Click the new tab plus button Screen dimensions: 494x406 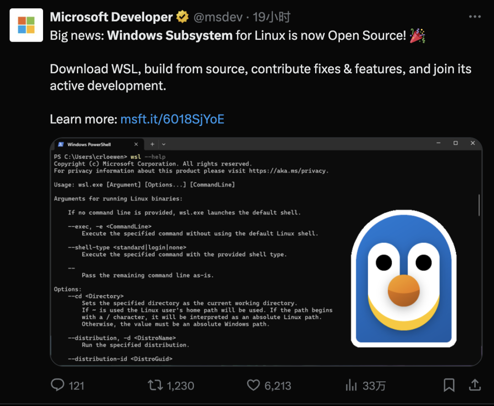pos(152,144)
